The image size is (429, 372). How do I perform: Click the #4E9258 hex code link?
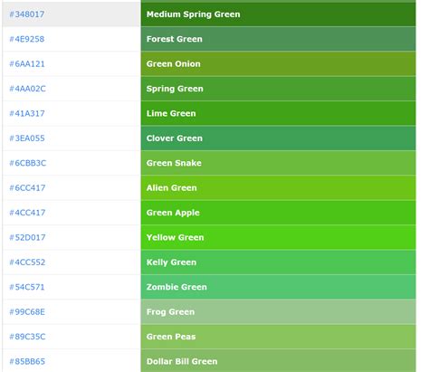pyautogui.click(x=27, y=39)
